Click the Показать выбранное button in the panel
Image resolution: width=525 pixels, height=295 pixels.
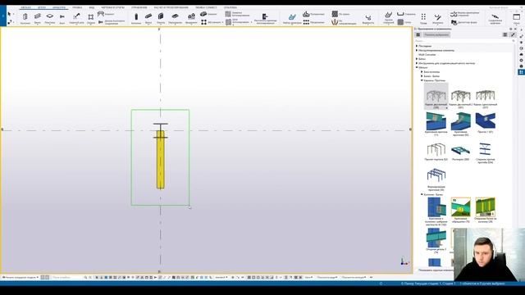(x=436, y=34)
